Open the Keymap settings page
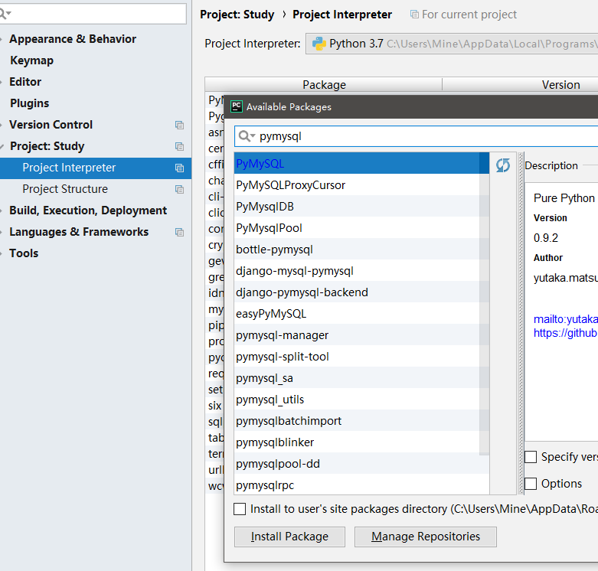Image resolution: width=598 pixels, height=571 pixels. (31, 60)
